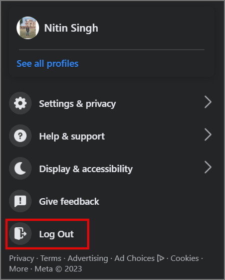
Task: Click the Help question mark icon
Action: tap(21, 135)
